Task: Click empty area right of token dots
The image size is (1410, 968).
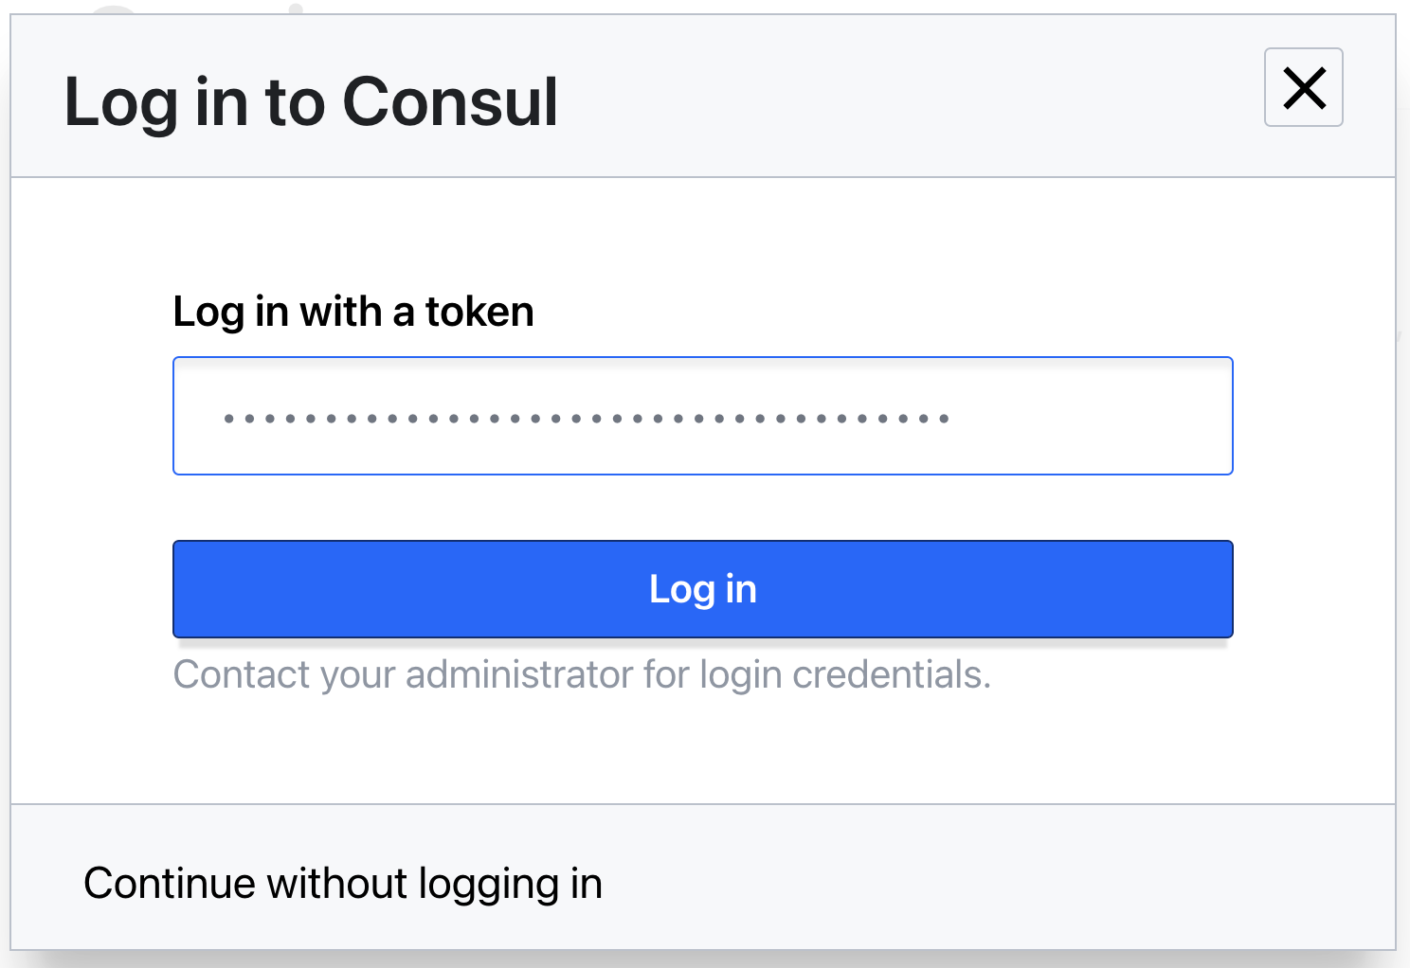Action: (1090, 418)
